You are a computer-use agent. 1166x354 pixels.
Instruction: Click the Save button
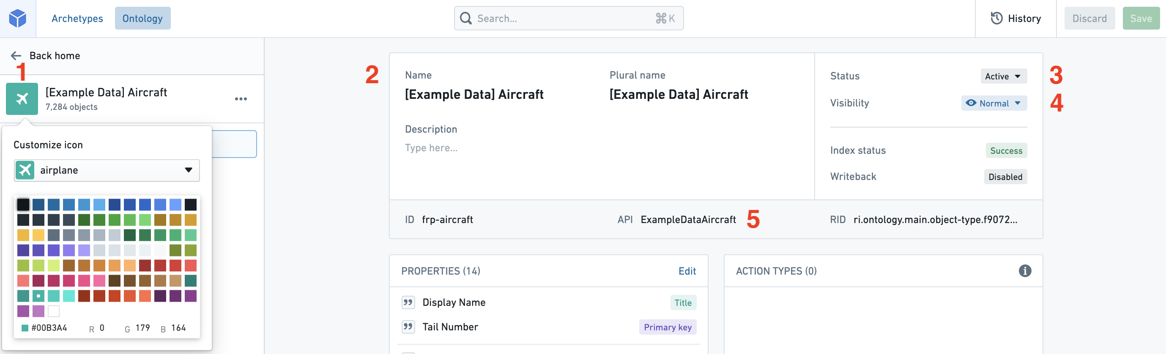(x=1141, y=19)
